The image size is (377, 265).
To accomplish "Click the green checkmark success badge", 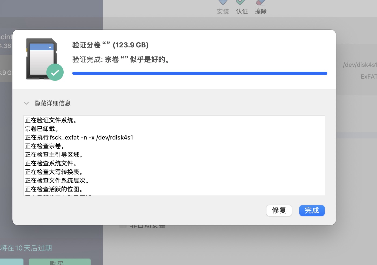I will [55, 72].
